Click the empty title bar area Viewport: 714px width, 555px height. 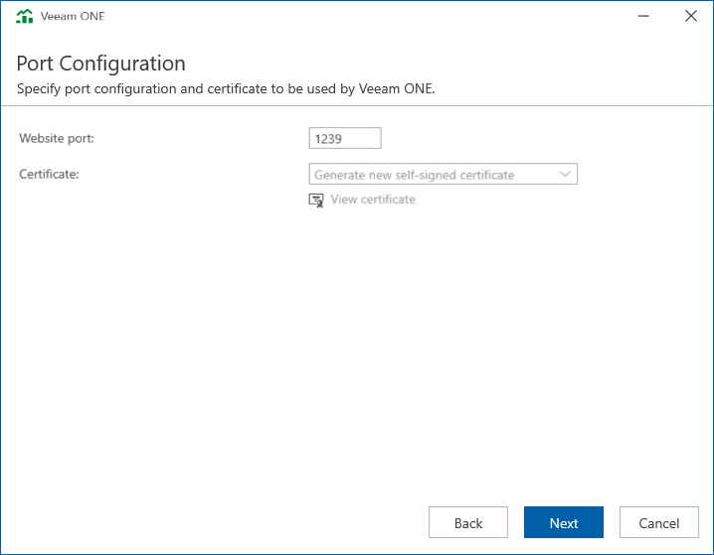(x=364, y=16)
